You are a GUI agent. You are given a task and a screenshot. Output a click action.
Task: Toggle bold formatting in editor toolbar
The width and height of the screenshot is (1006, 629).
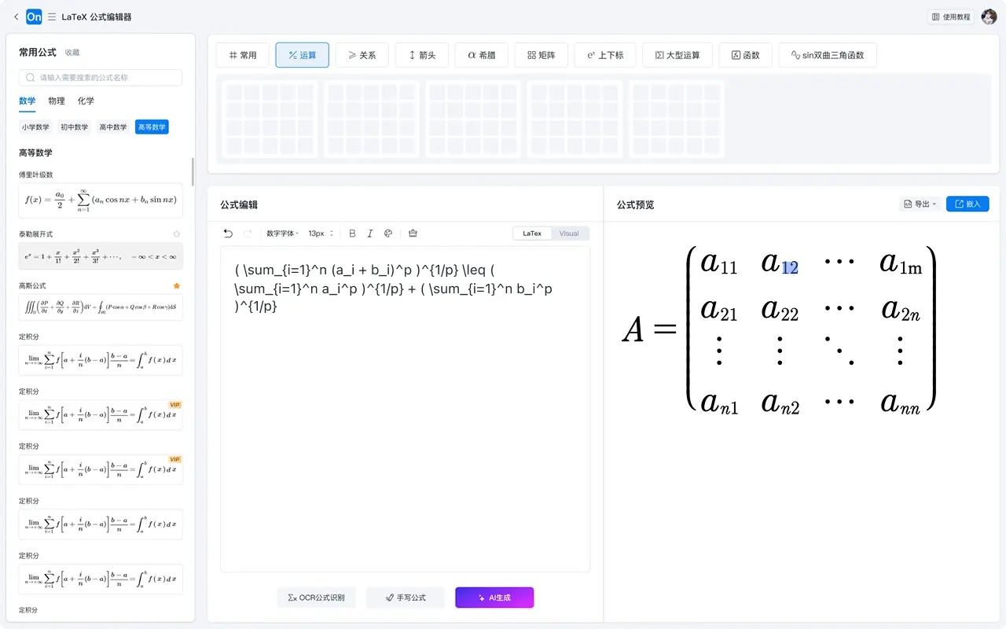tap(352, 234)
